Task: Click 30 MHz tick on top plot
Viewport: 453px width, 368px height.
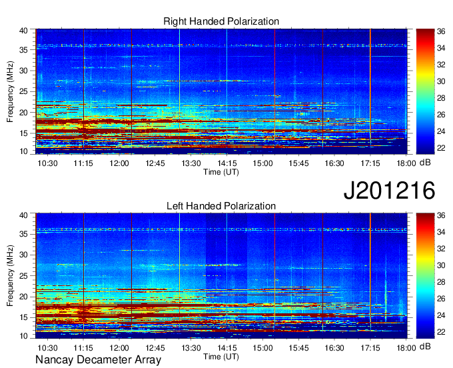Action: point(23,71)
